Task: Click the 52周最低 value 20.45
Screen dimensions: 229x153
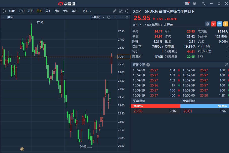Action: click(191, 56)
